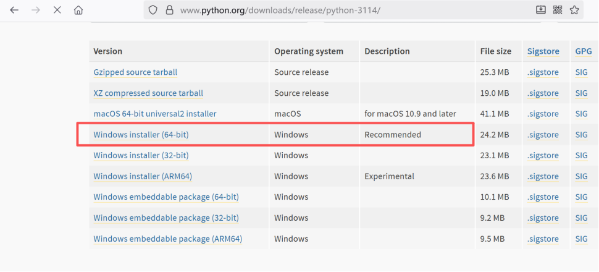
Task: Stop page loading with X button
Action: coord(57,10)
